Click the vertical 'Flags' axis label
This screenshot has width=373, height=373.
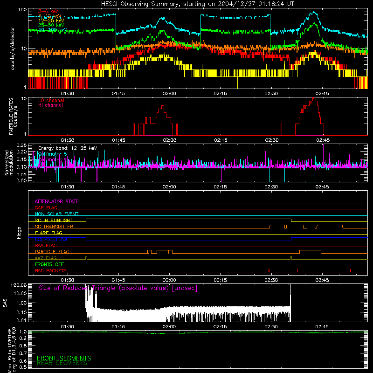click(19, 233)
